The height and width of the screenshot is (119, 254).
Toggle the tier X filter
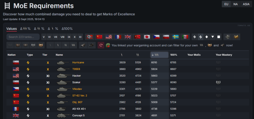click(75, 37)
